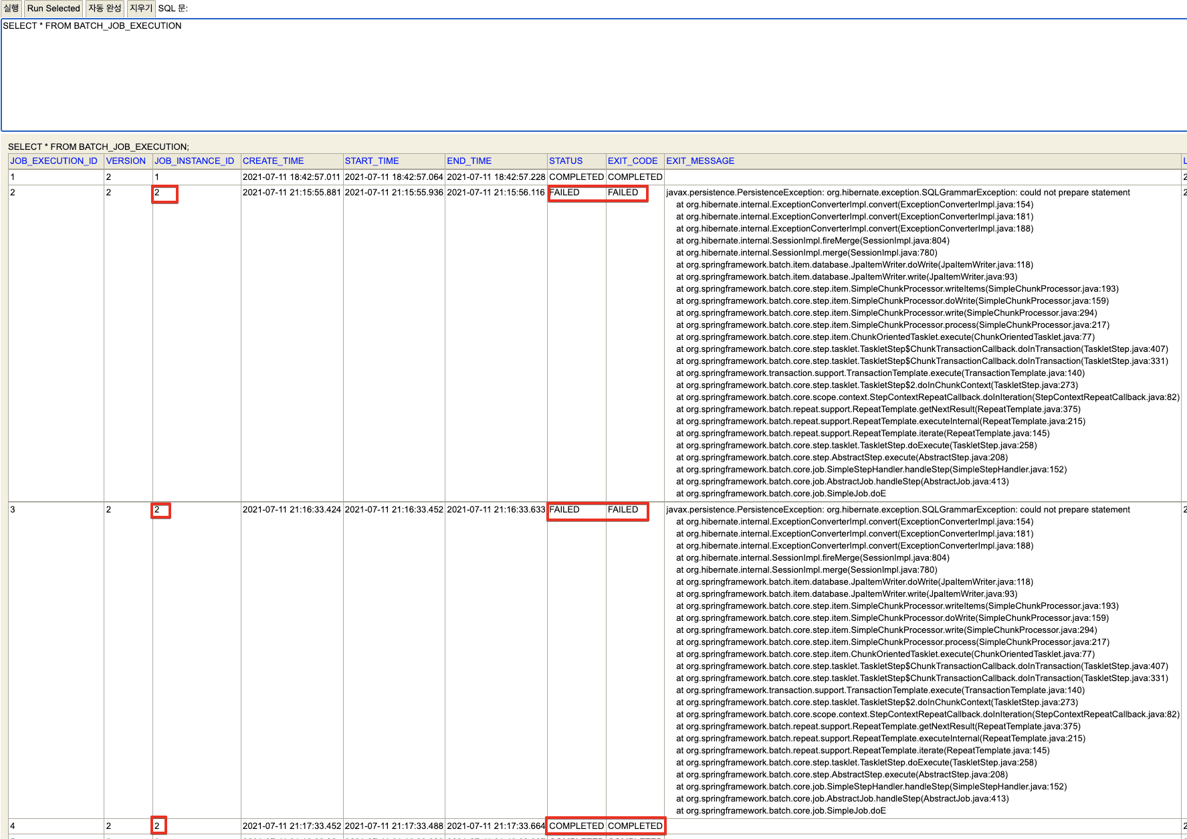Click the end time 2021-07-11 21:16:33.633 cell

496,510
